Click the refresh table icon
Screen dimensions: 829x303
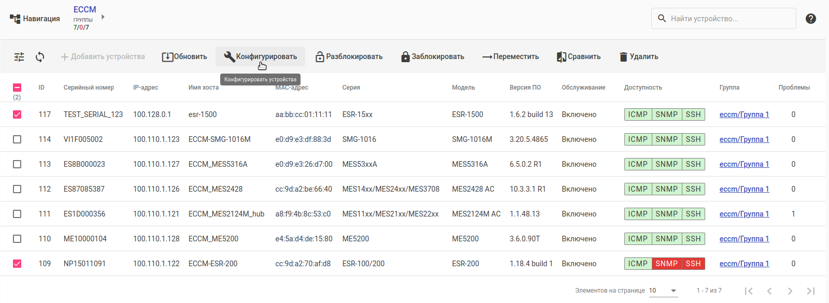click(x=40, y=57)
